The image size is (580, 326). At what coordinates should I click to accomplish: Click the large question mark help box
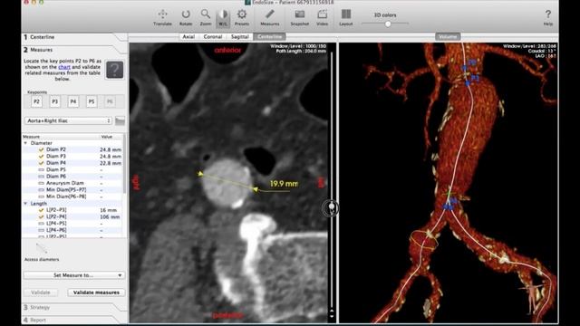(x=115, y=70)
